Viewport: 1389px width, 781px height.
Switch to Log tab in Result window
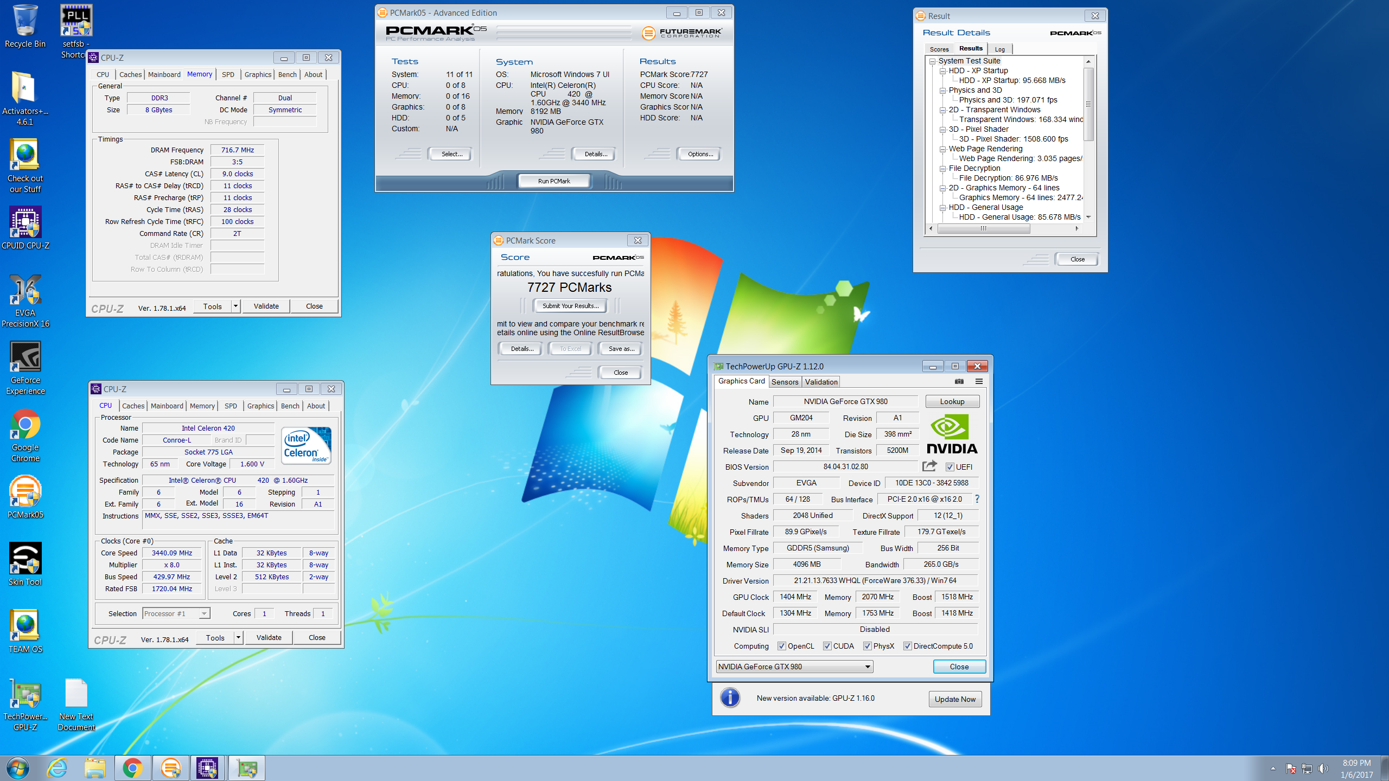(999, 49)
